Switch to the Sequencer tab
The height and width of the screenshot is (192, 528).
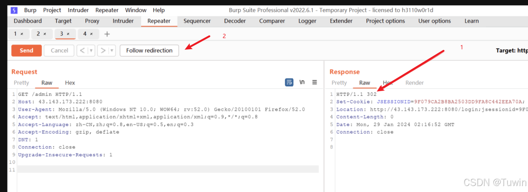197,21
